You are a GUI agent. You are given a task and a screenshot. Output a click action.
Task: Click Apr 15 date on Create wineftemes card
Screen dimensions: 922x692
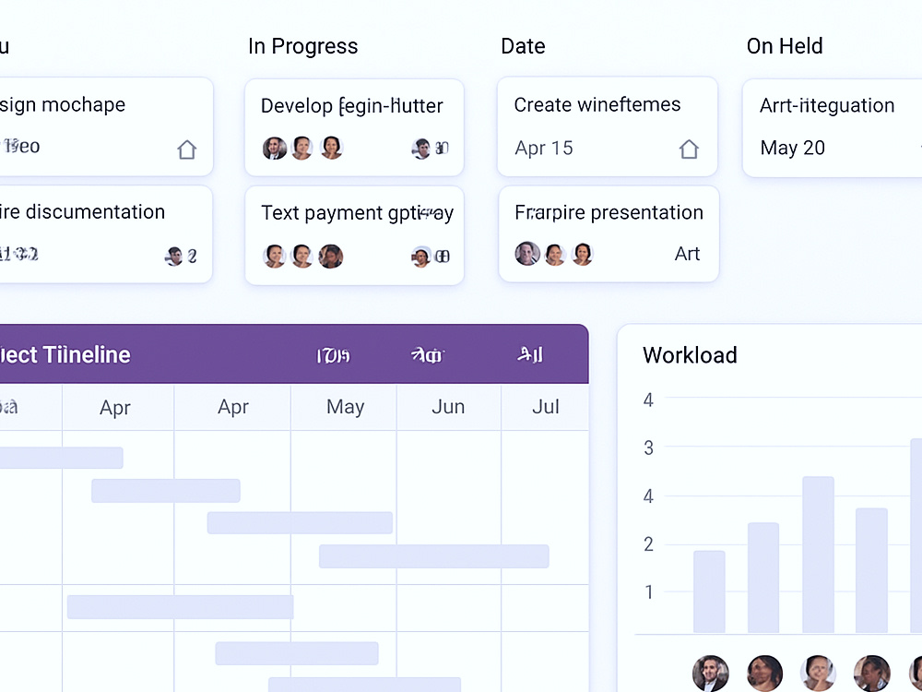click(543, 148)
